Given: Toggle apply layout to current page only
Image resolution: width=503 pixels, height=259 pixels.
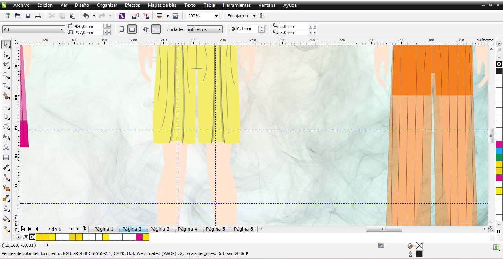Looking at the screenshot, I should [x=156, y=29].
